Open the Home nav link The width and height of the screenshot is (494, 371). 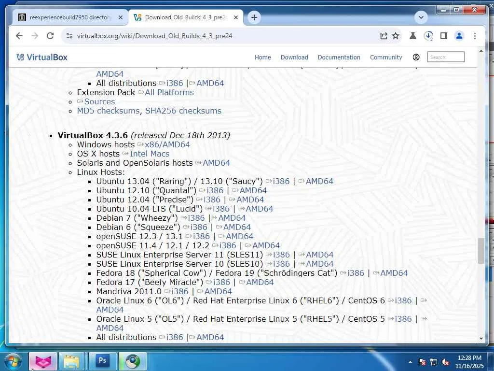coord(263,57)
